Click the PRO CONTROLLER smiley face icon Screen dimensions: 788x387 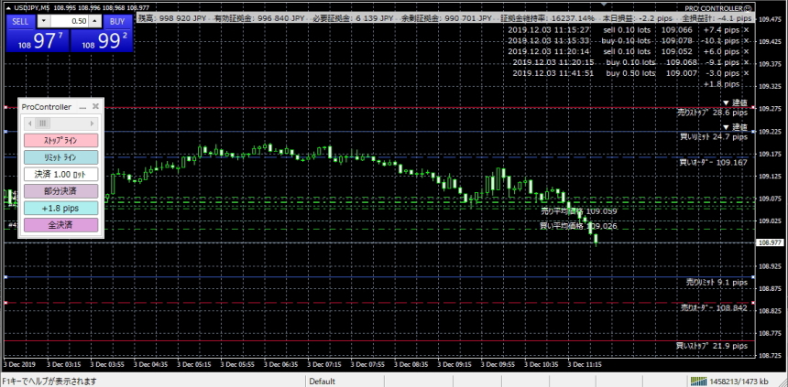pos(749,8)
